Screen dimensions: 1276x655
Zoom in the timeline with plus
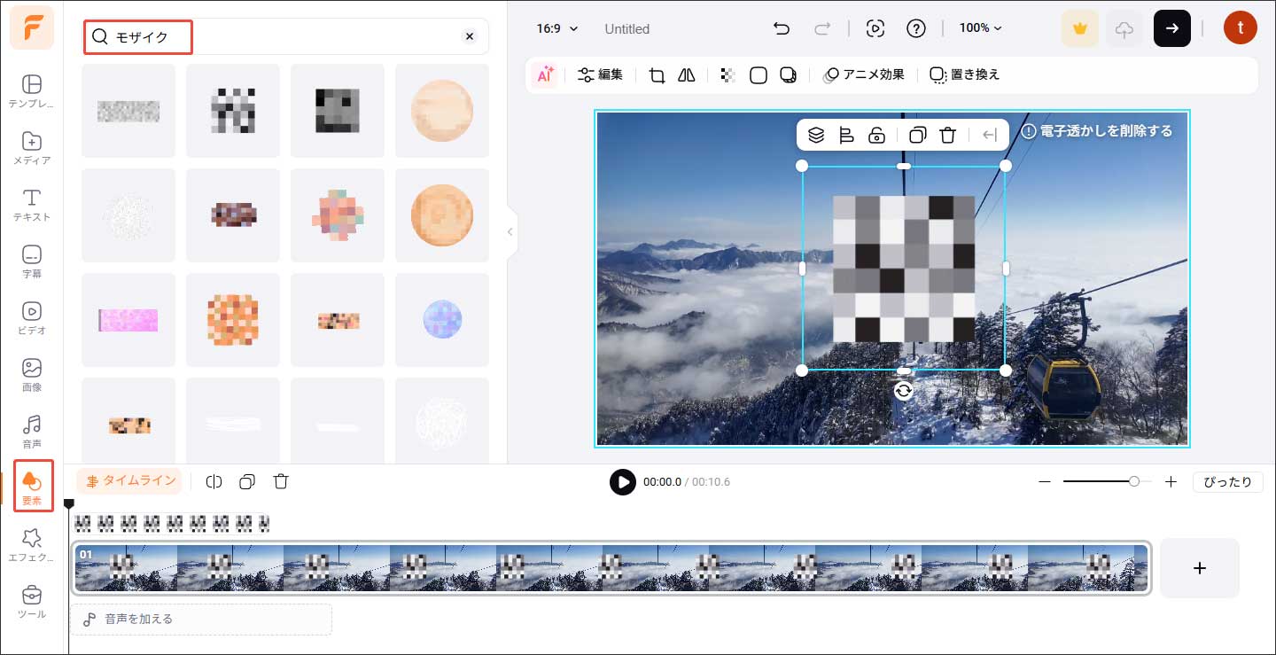pyautogui.click(x=1171, y=482)
